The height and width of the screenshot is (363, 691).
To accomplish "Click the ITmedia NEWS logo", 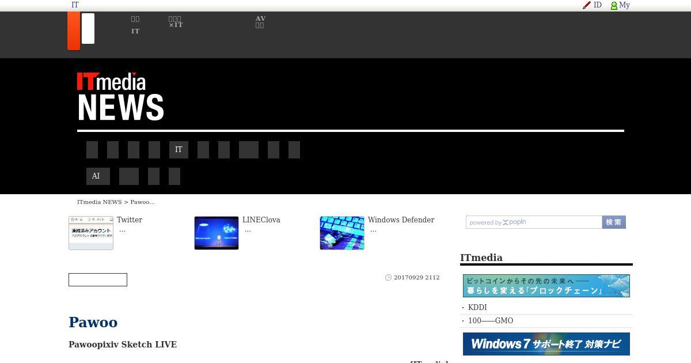I will [x=120, y=96].
